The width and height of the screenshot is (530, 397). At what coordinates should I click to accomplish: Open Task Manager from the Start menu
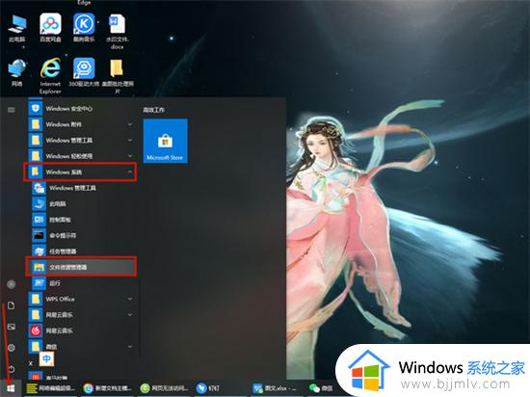[83, 251]
